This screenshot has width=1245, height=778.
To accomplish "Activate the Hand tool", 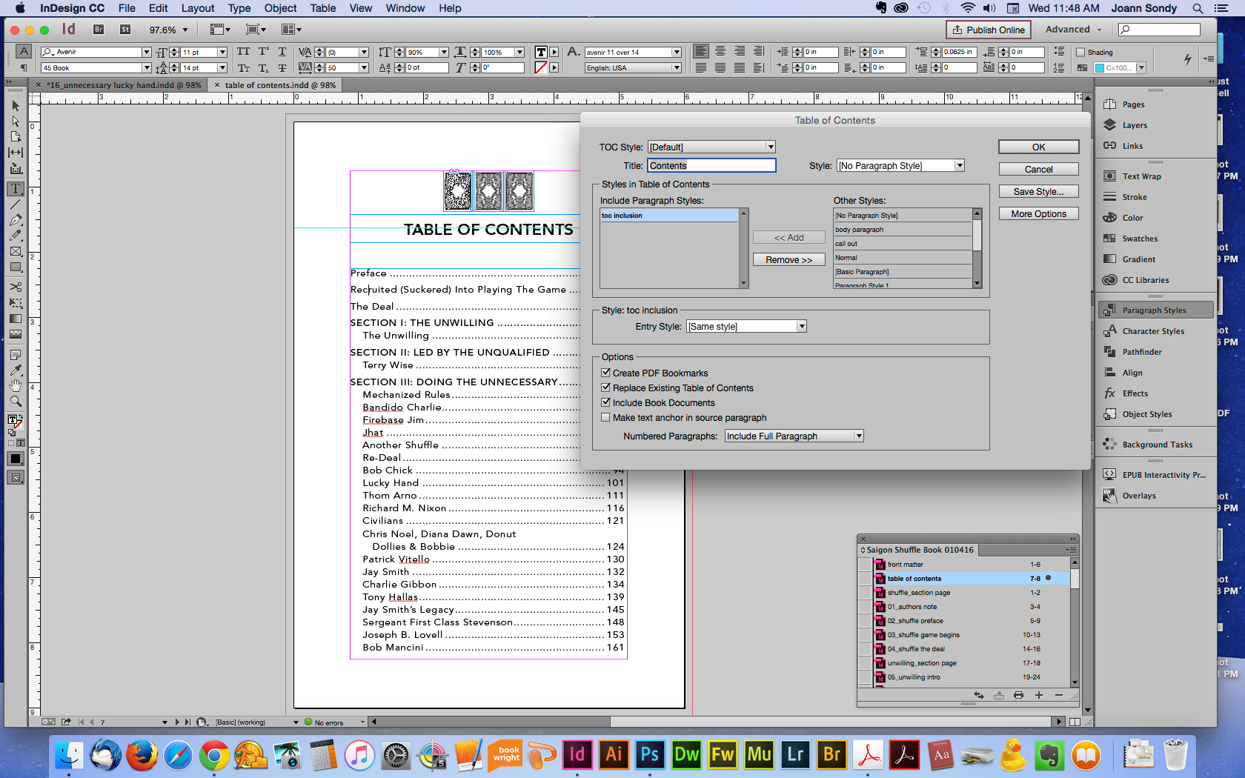I will tap(16, 385).
